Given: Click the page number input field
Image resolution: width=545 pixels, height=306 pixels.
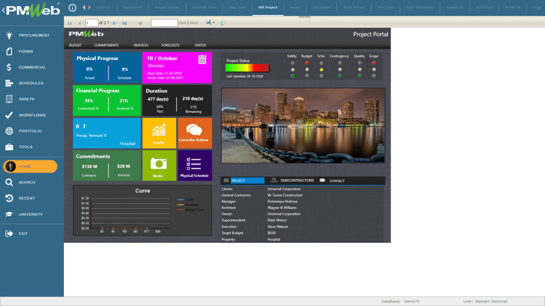Looking at the screenshot, I should pos(92,23).
